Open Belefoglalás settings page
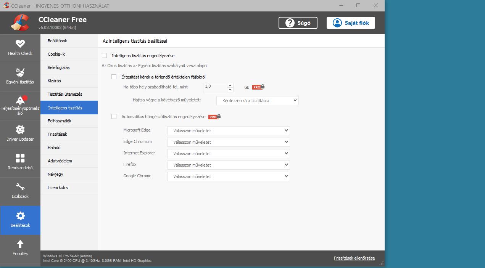 pyautogui.click(x=69, y=67)
